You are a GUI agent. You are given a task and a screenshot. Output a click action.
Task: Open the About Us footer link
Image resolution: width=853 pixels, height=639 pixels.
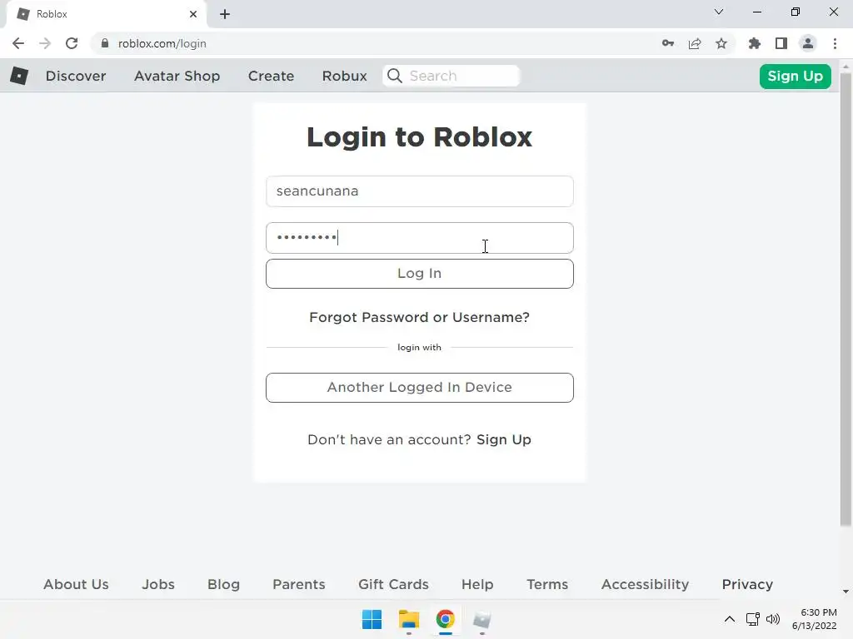pyautogui.click(x=76, y=584)
